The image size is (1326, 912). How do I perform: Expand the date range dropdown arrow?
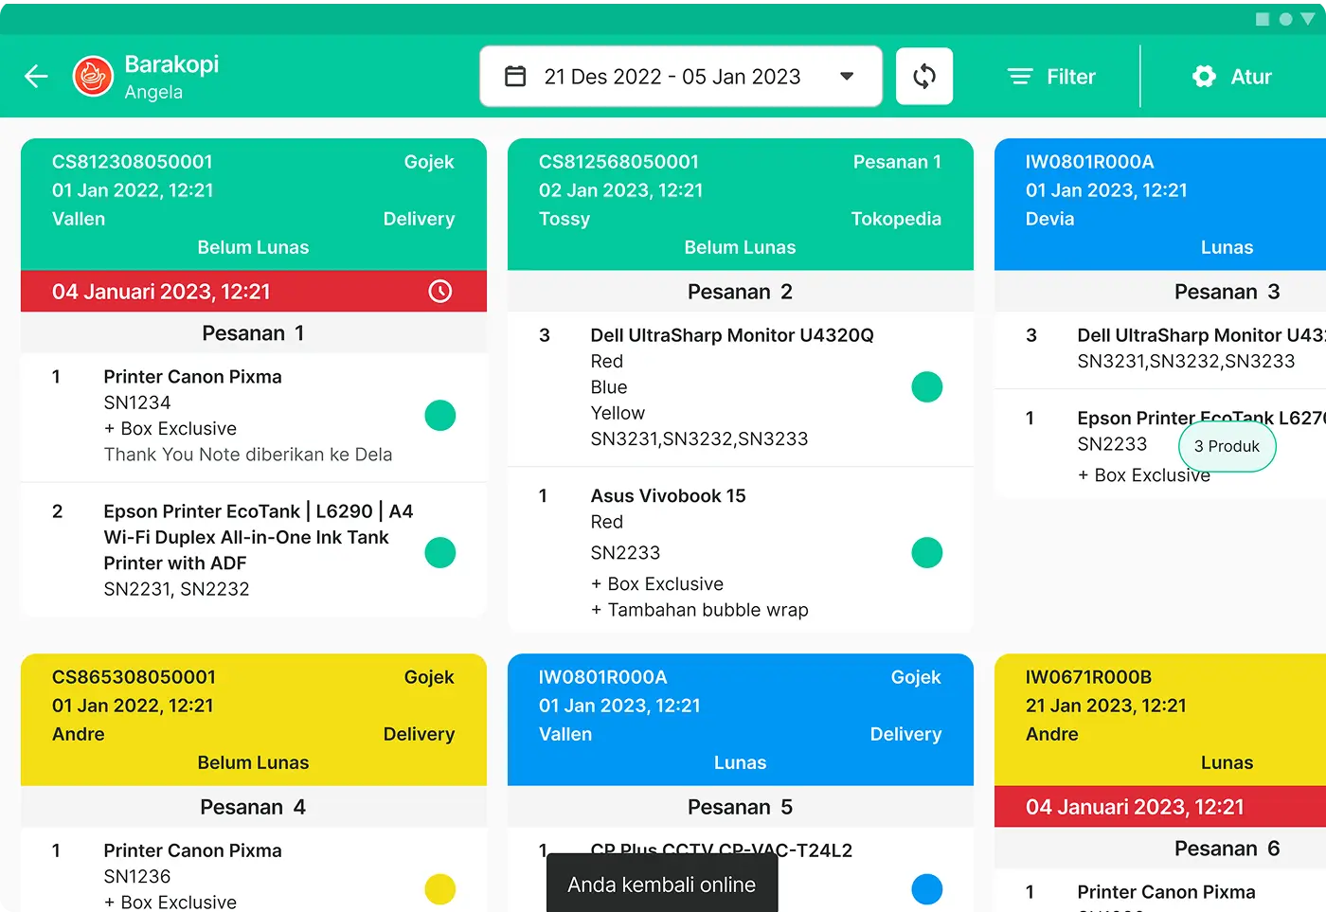[847, 77]
